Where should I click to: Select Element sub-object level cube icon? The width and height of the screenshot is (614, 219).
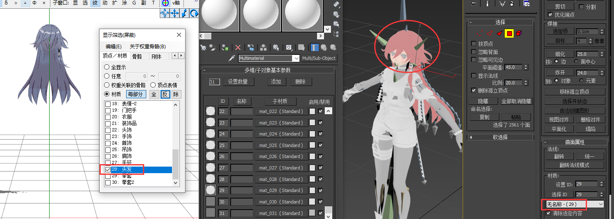point(519,34)
